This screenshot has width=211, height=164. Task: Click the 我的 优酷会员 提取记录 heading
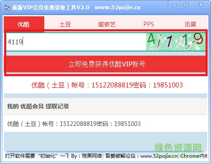click(x=38, y=106)
